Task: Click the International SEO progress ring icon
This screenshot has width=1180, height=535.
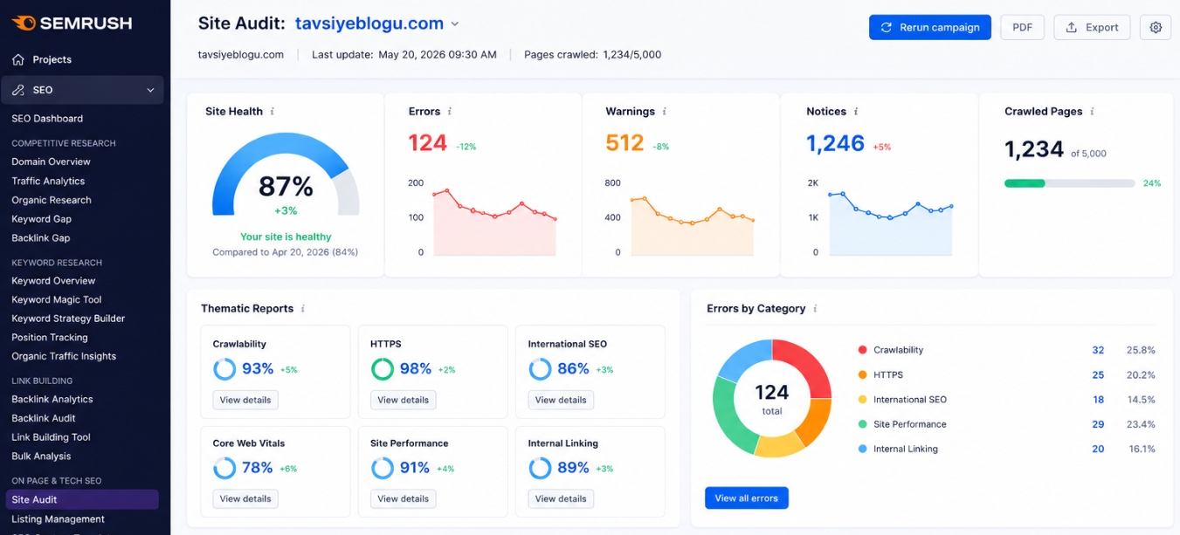Action: pyautogui.click(x=540, y=369)
